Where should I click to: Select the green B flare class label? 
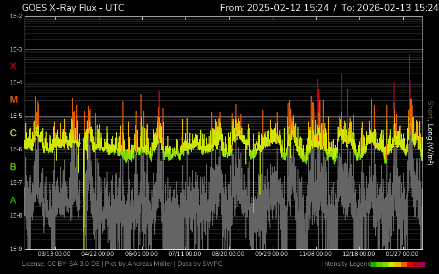(13, 167)
